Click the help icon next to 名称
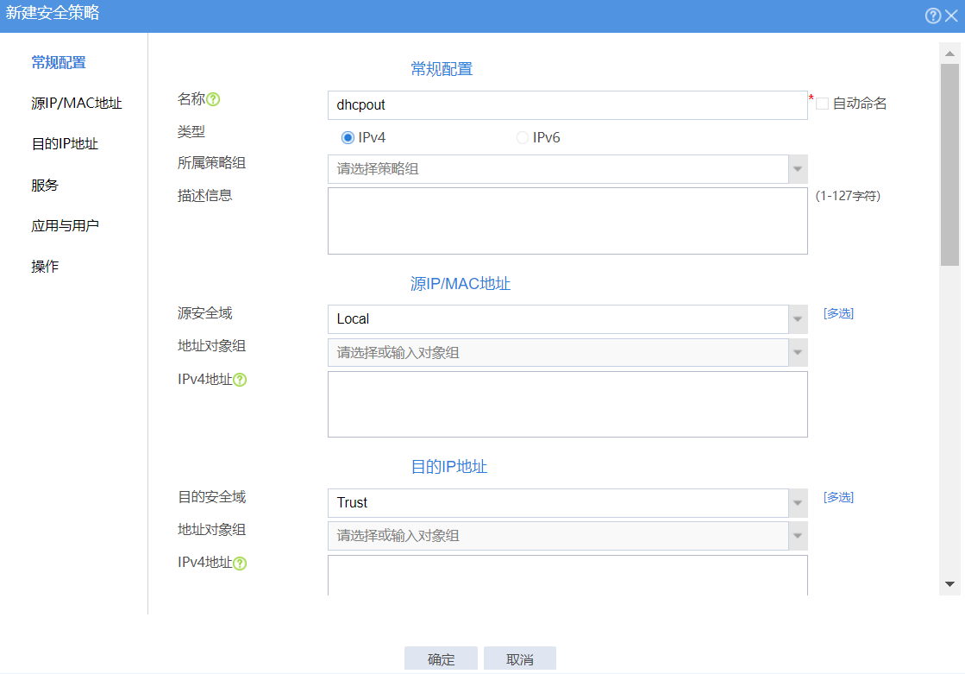This screenshot has width=965, height=674. click(213, 99)
